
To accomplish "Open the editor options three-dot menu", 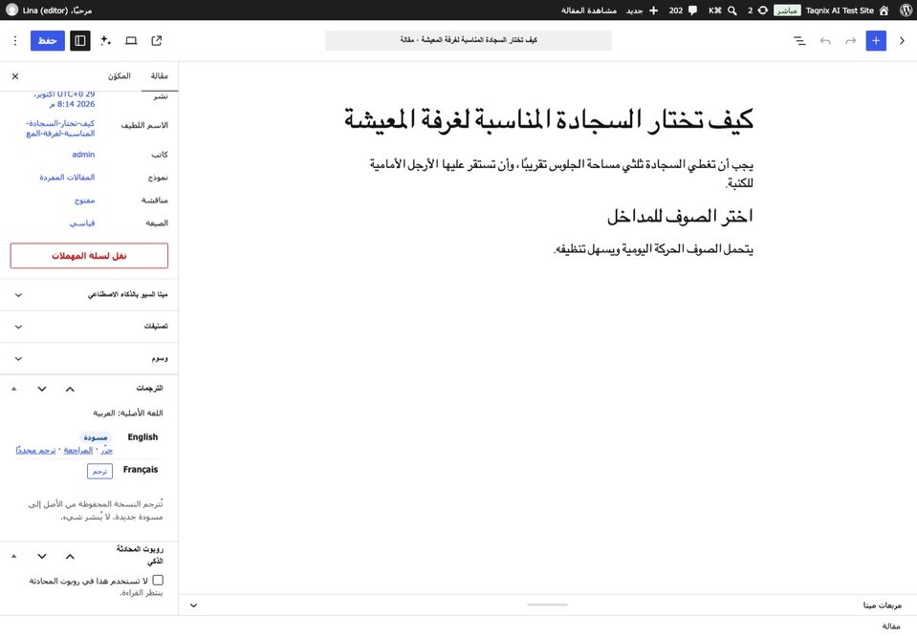I will tap(15, 40).
